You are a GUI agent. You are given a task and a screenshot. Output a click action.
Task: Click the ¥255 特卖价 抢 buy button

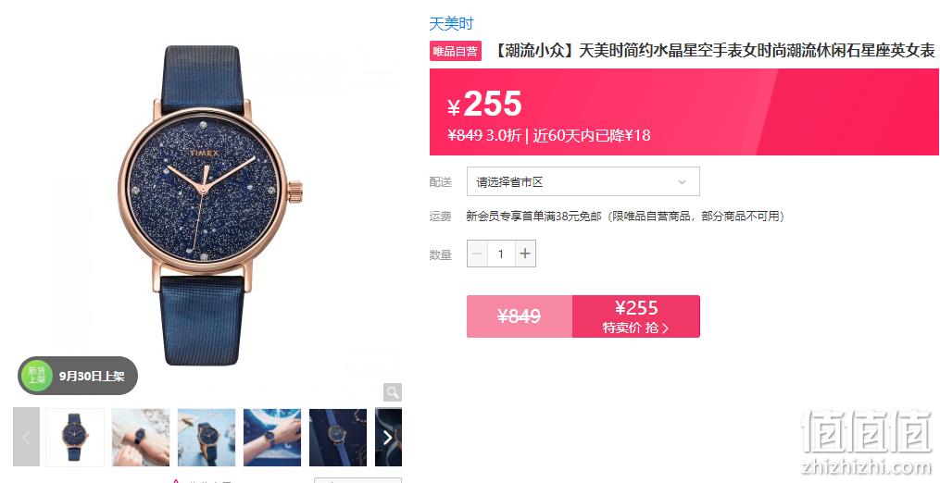pyautogui.click(x=636, y=316)
